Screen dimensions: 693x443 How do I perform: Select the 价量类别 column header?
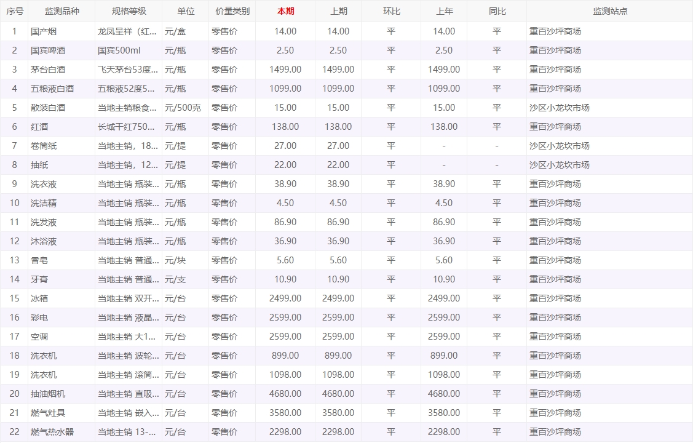232,11
